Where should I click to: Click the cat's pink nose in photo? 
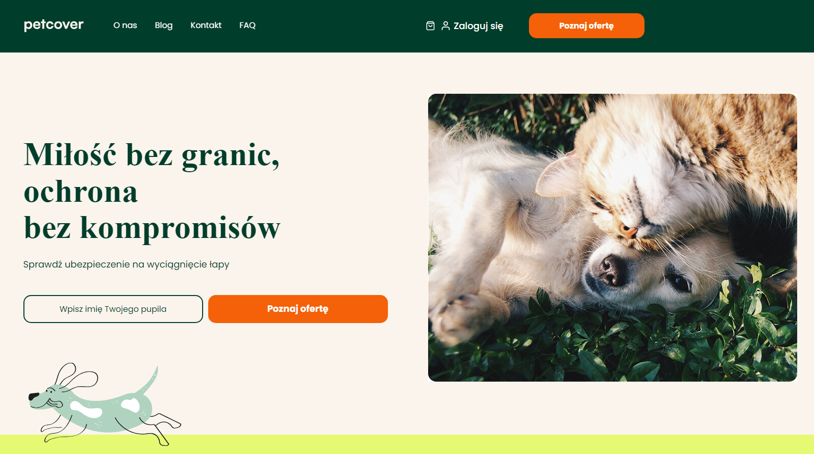[x=629, y=232]
